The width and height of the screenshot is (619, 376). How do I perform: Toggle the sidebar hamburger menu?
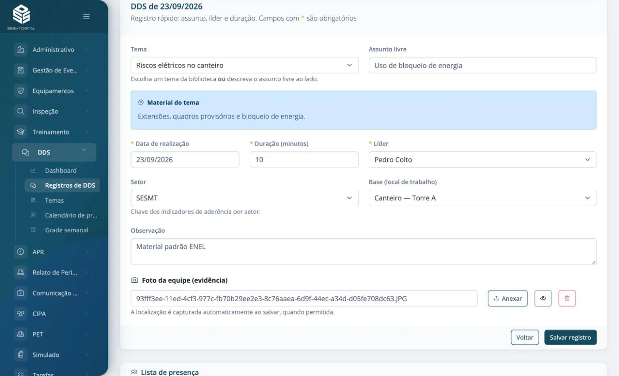point(87,16)
